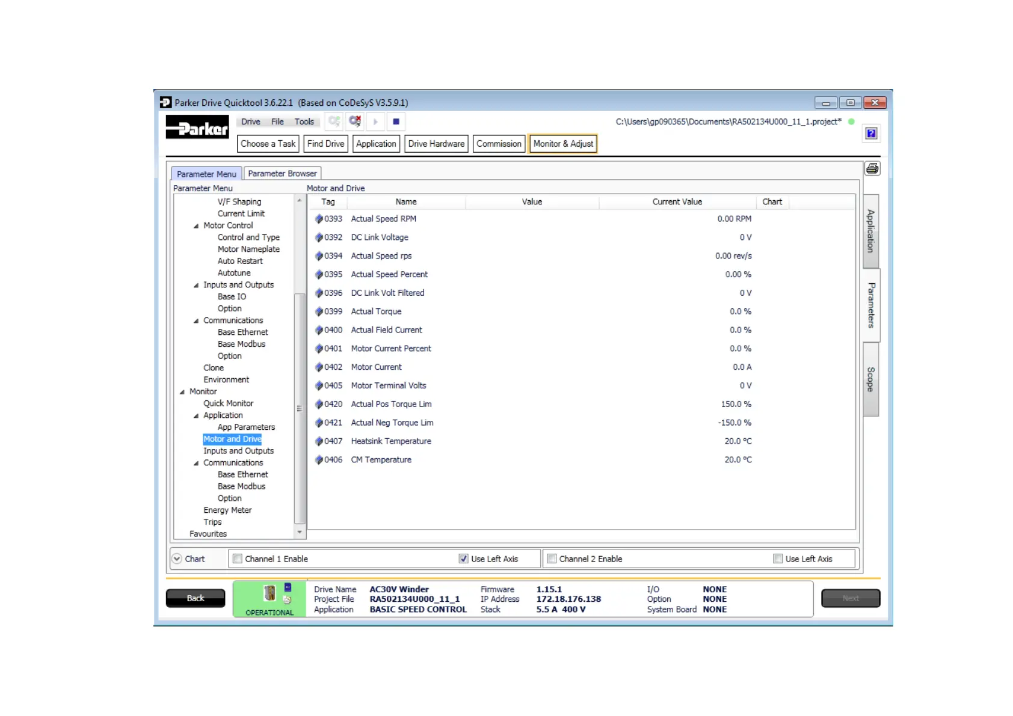
Task: Go to the Commission step
Action: 499,144
